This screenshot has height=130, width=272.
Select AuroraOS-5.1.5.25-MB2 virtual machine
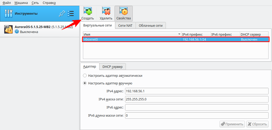point(40,29)
